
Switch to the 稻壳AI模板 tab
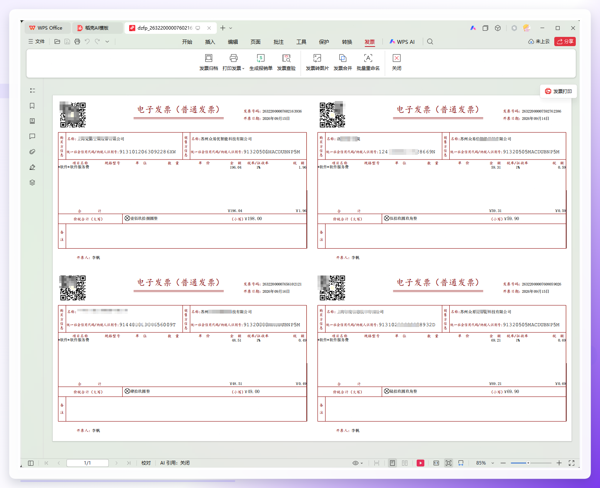[x=97, y=28]
